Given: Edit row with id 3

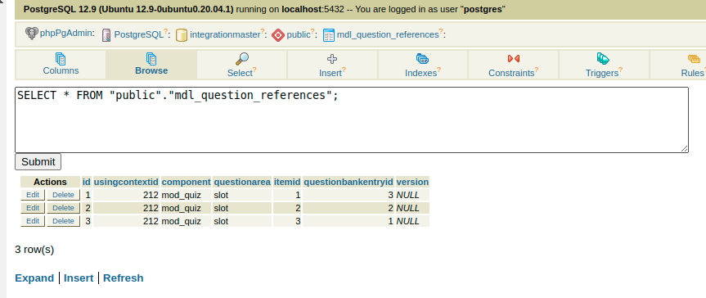Looking at the screenshot, I should click(33, 221).
